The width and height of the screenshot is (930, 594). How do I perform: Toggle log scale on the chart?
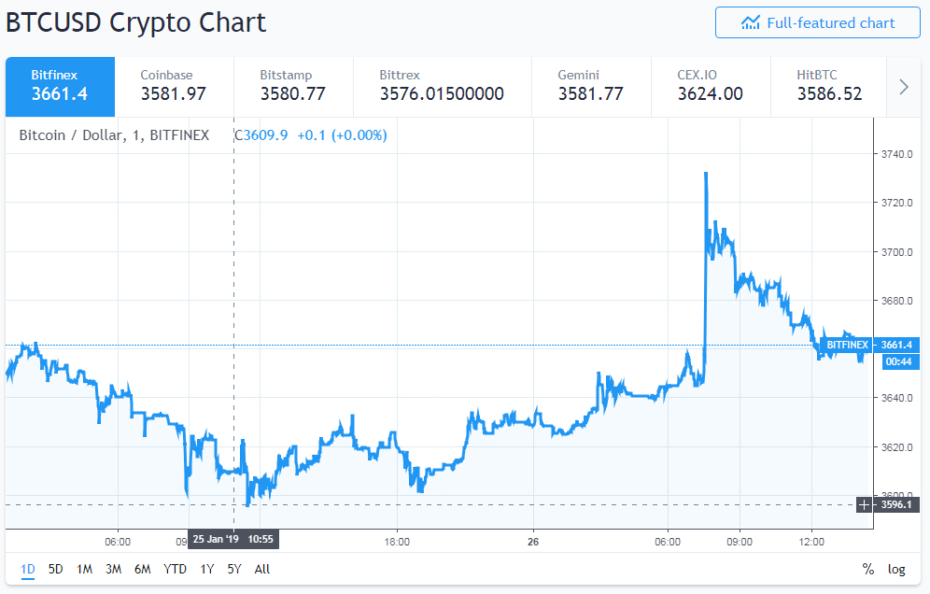[x=896, y=569]
